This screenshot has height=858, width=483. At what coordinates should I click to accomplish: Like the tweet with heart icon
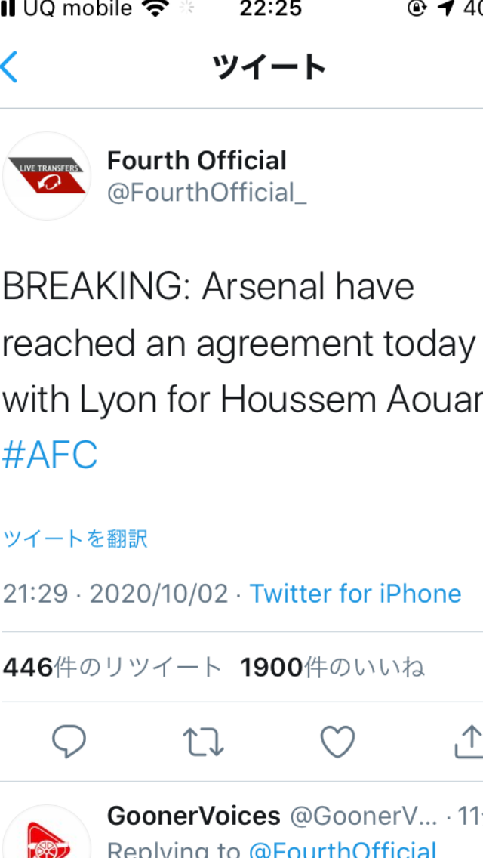coord(337,742)
